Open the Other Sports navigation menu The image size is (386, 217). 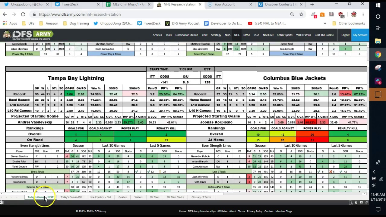click(285, 35)
